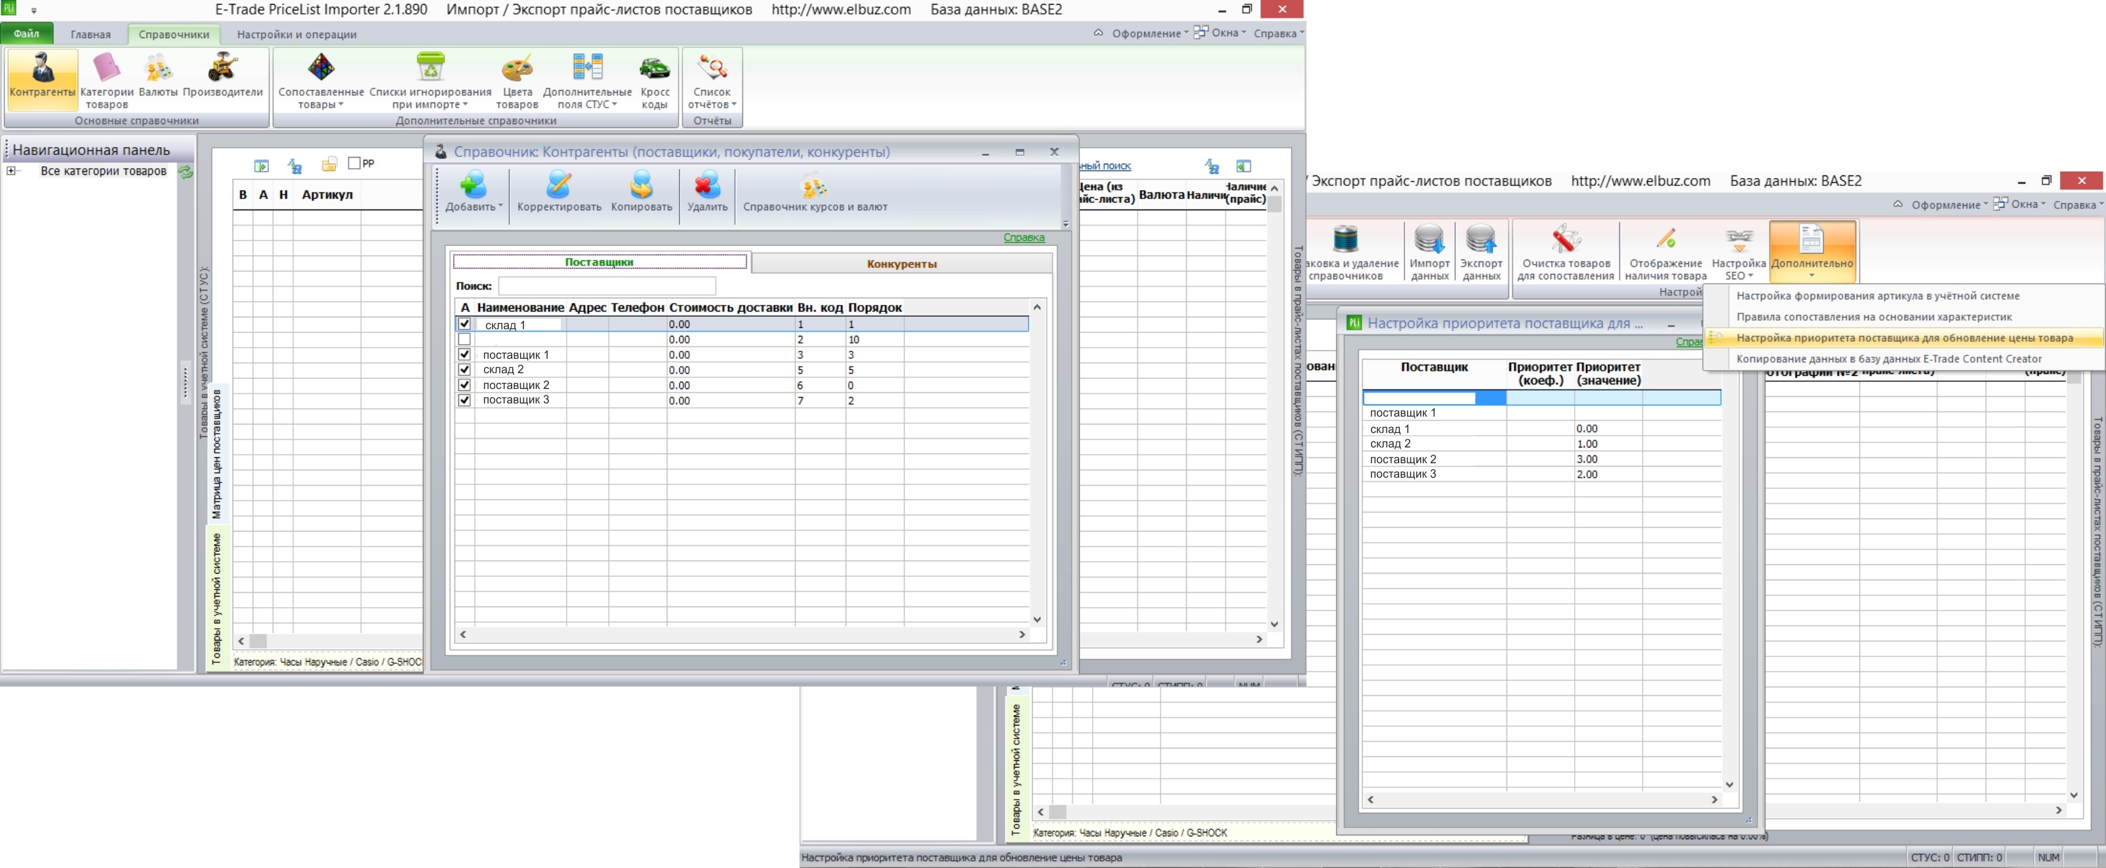Click horizontal scrollbar right arrow in suppliers list
This screenshot has height=868, width=2106.
pyautogui.click(x=1021, y=634)
